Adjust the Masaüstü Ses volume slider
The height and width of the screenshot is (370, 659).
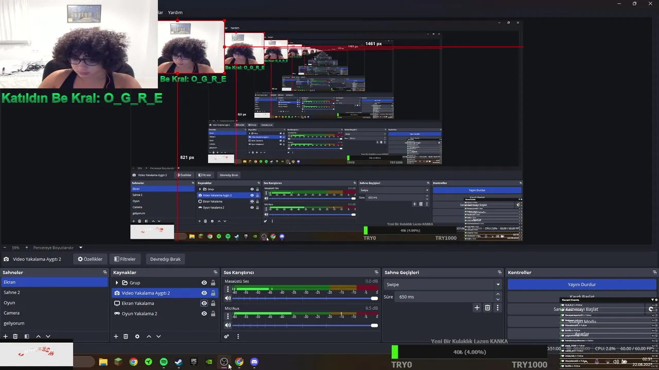click(x=306, y=298)
